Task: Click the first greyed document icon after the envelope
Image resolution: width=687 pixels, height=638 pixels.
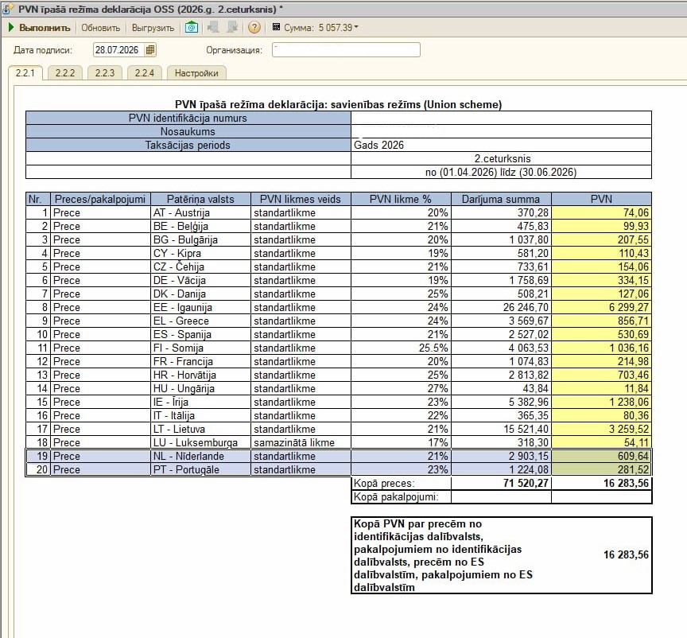Action: (x=213, y=28)
